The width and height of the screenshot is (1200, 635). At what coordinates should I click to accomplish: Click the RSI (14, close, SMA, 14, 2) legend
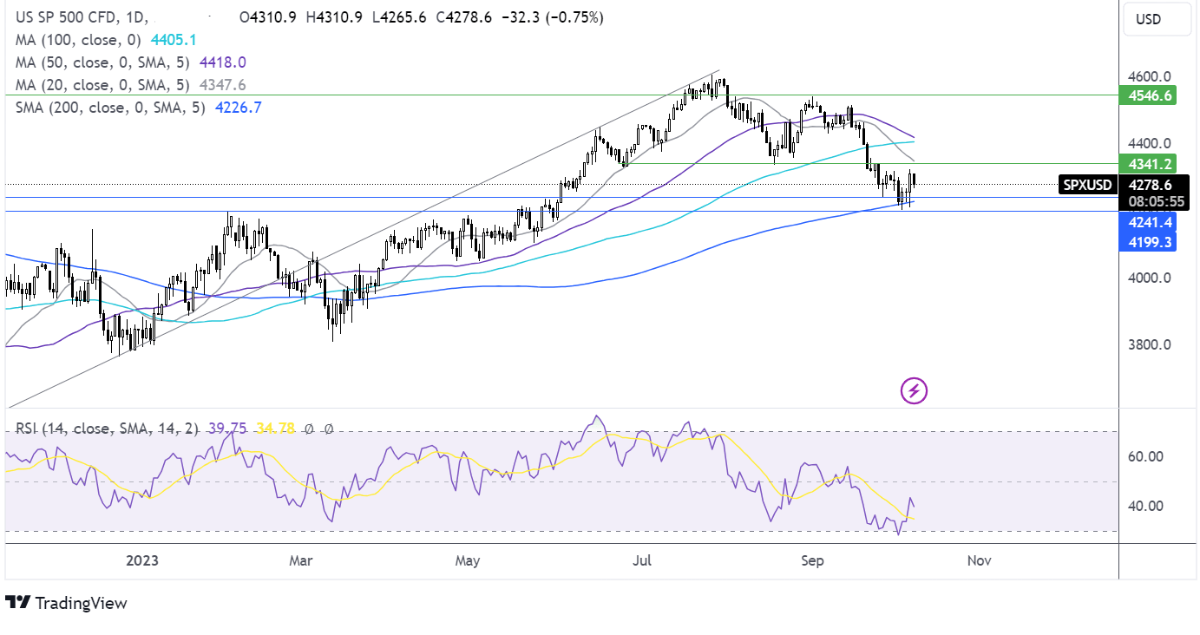click(105, 429)
